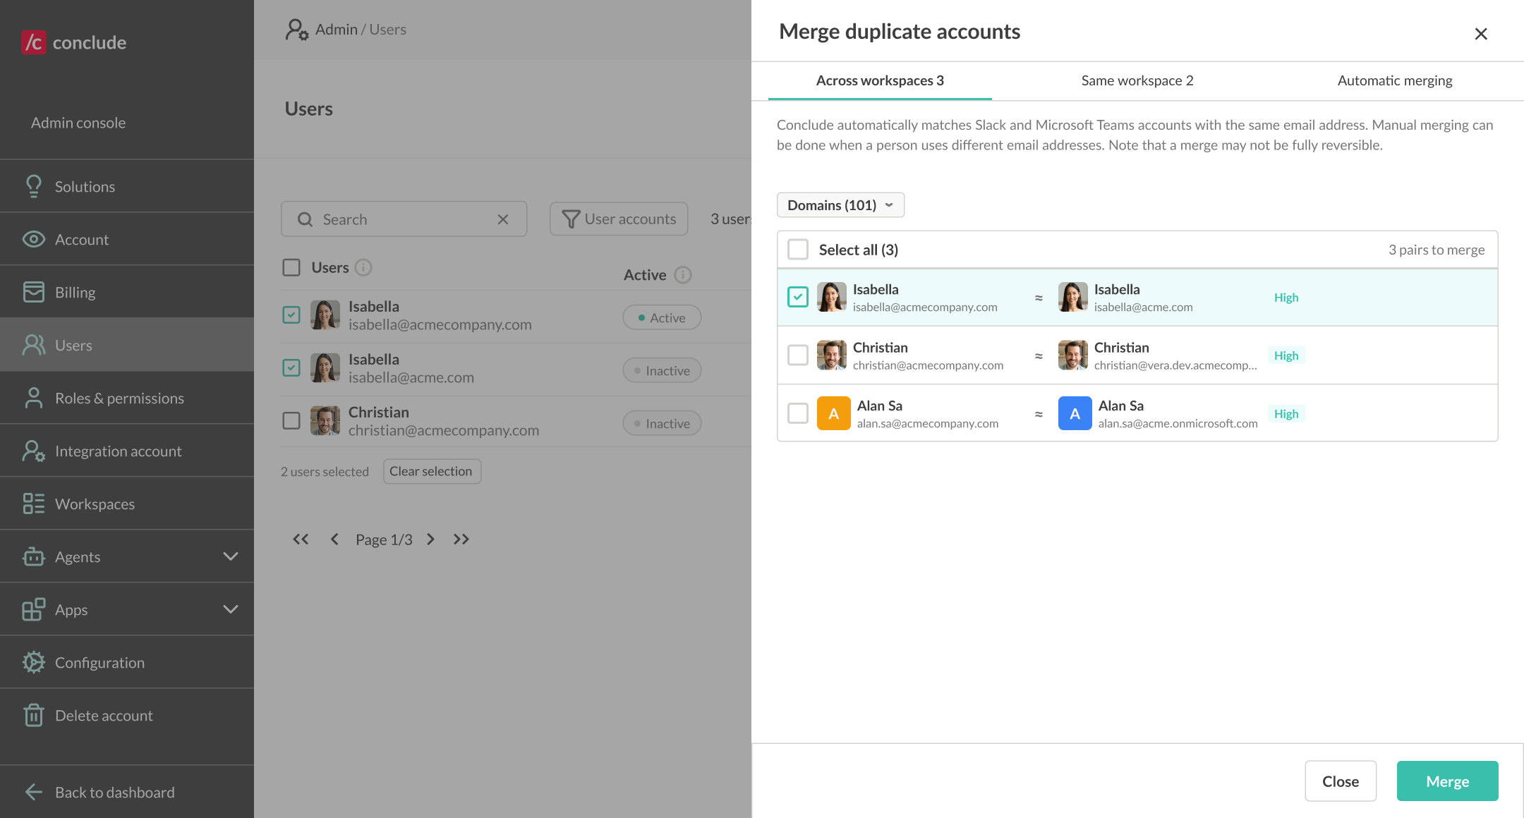
Task: Open the User accounts filter
Action: [619, 219]
